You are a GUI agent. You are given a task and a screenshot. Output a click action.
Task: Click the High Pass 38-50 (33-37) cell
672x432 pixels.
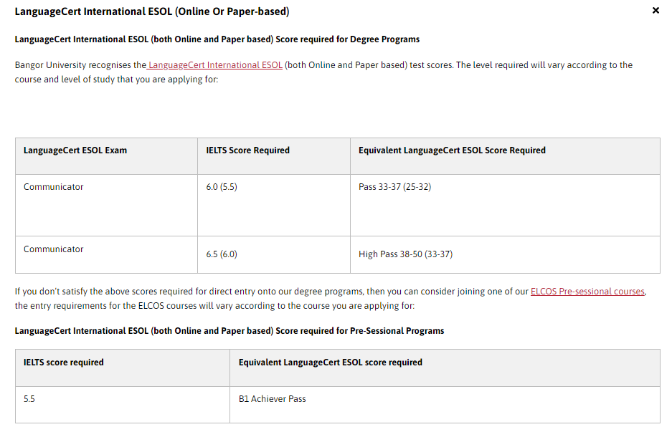[505, 254]
